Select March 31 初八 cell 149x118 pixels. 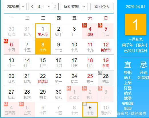27,31
